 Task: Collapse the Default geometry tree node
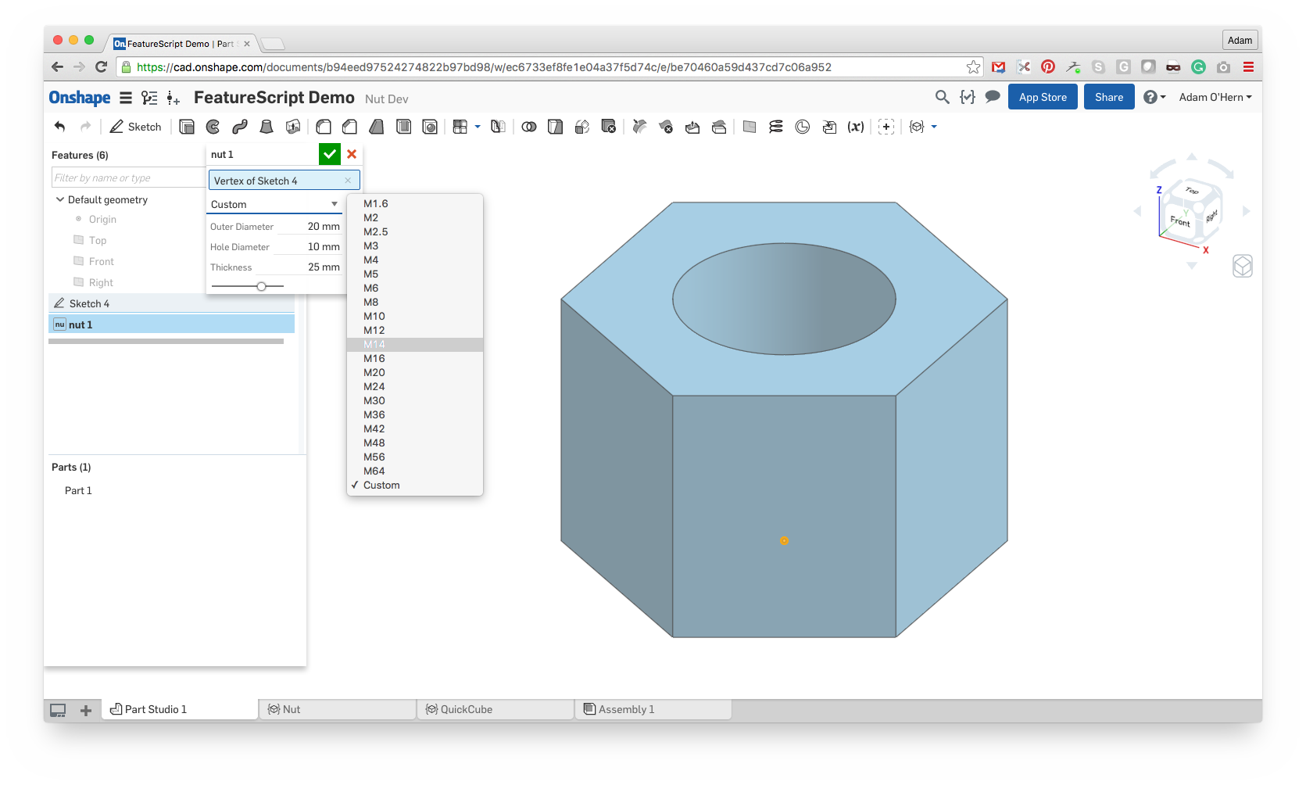60,199
